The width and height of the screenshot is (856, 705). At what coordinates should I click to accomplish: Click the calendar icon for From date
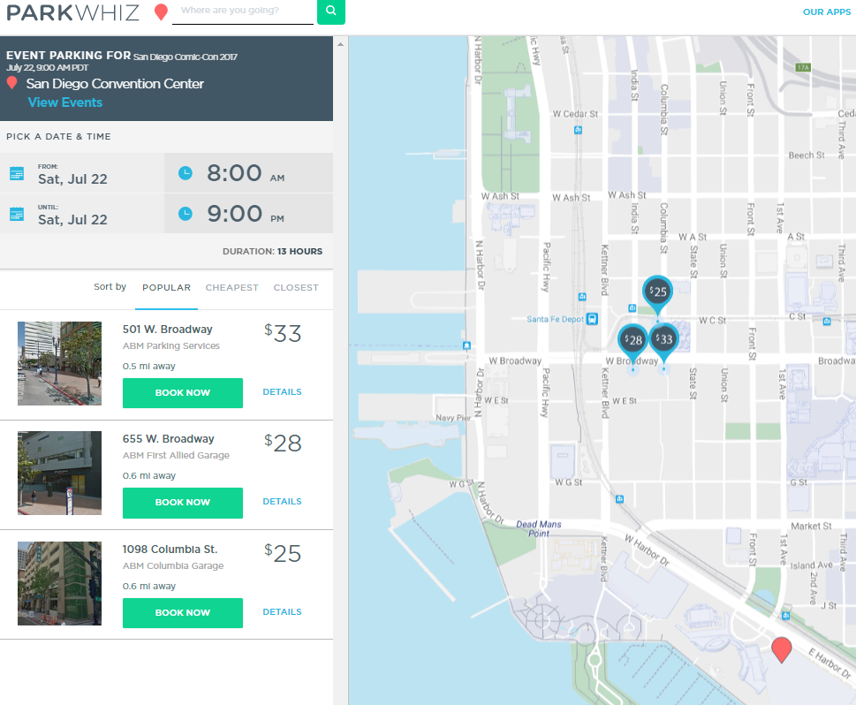tap(17, 174)
